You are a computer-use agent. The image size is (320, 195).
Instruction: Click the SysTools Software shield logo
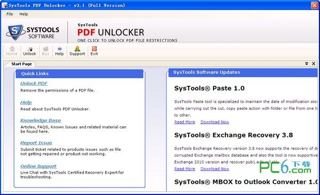point(16,32)
